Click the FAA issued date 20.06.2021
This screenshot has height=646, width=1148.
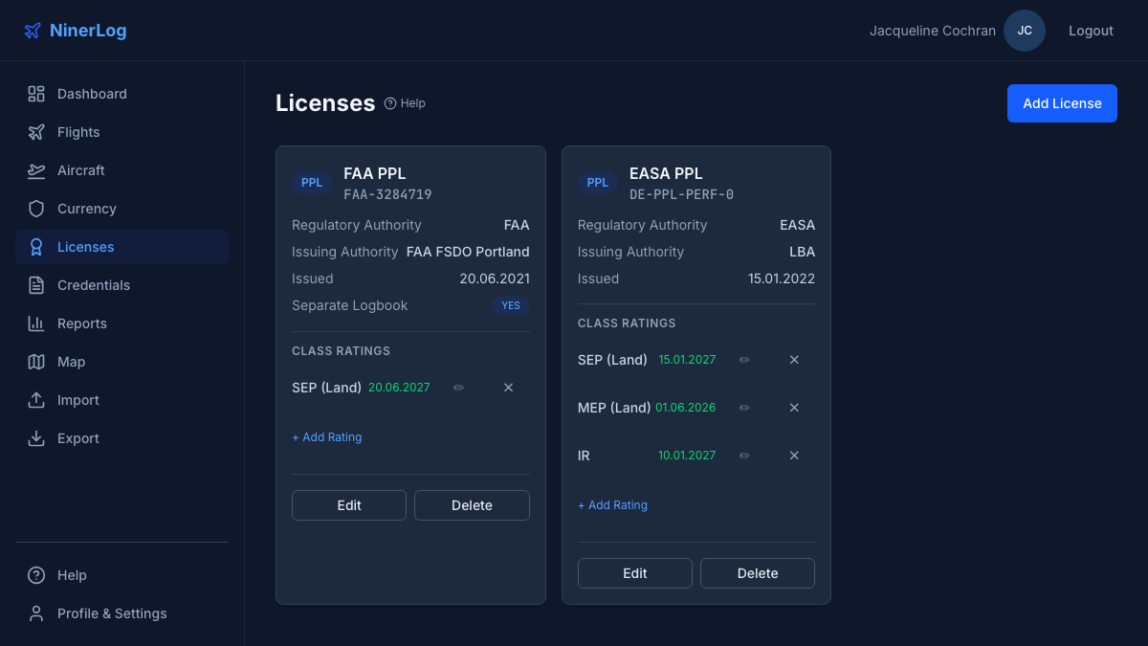tap(495, 278)
